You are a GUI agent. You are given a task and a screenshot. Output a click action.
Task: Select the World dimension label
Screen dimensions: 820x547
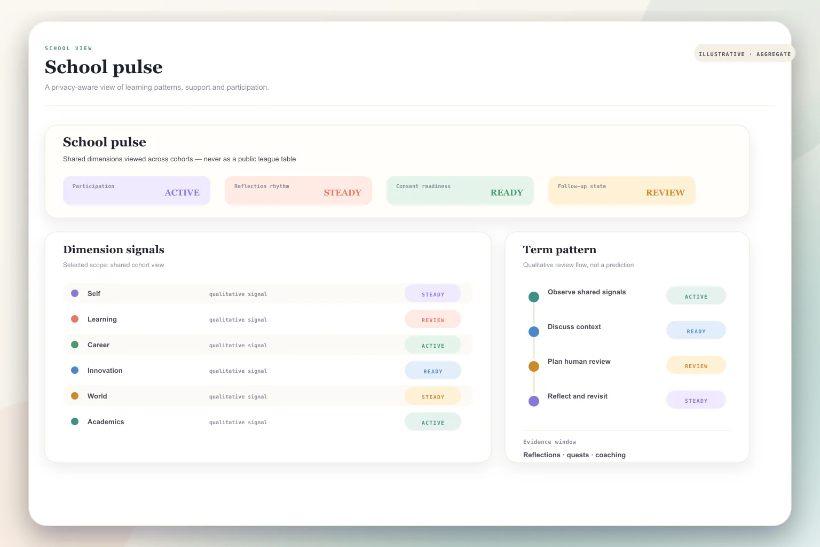point(97,396)
